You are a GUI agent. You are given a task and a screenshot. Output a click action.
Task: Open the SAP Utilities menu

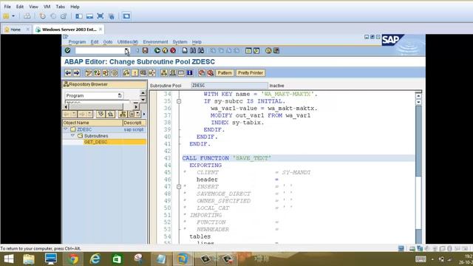(127, 42)
